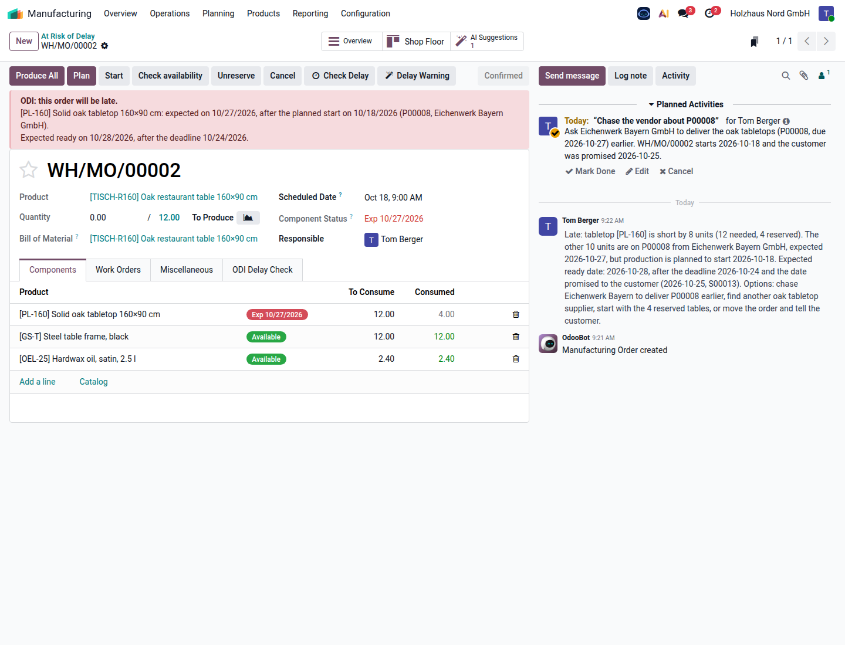Viewport: 845px width, 645px height.
Task: Click the Produce All button
Action: click(x=37, y=76)
